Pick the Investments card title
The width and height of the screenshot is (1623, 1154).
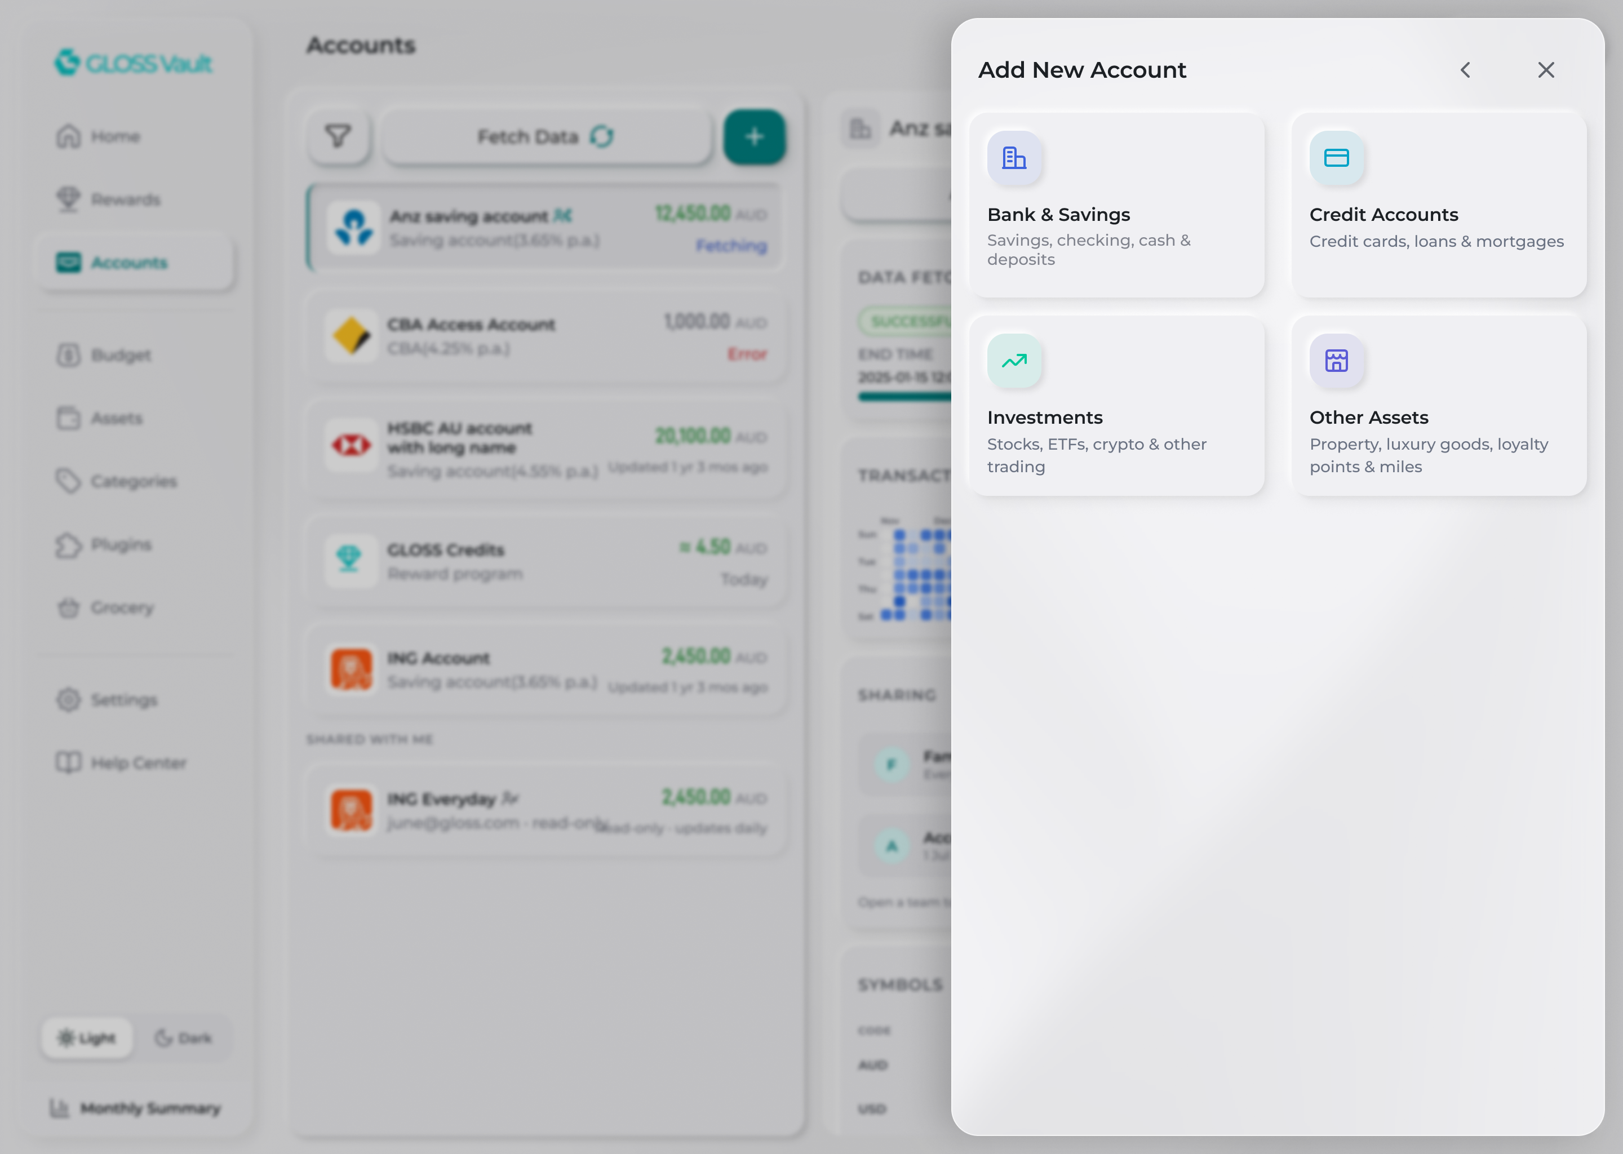point(1045,417)
